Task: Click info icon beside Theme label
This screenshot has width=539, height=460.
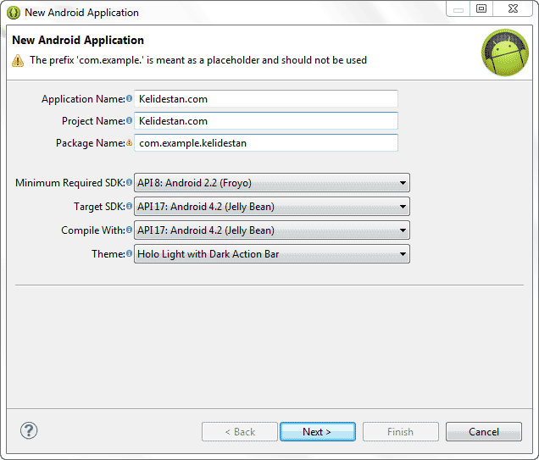Action: click(x=129, y=253)
